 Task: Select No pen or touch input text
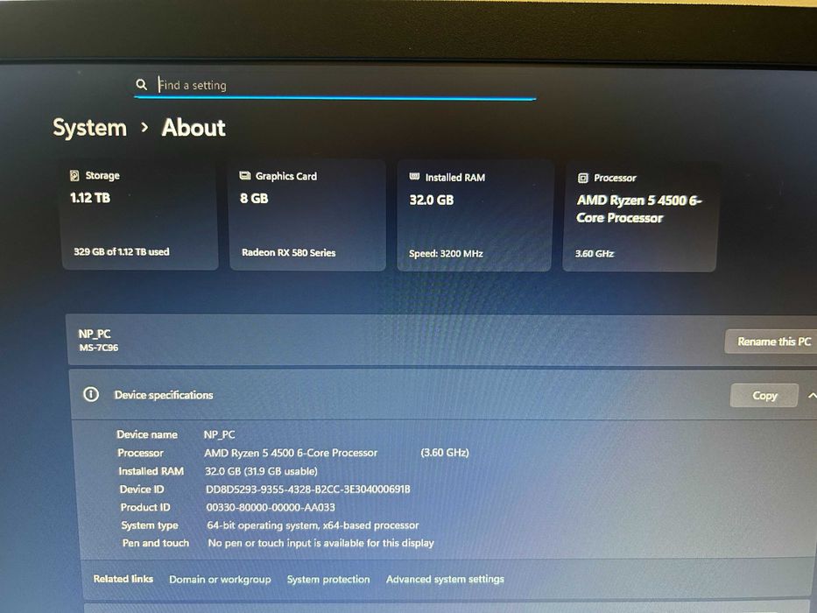point(320,543)
